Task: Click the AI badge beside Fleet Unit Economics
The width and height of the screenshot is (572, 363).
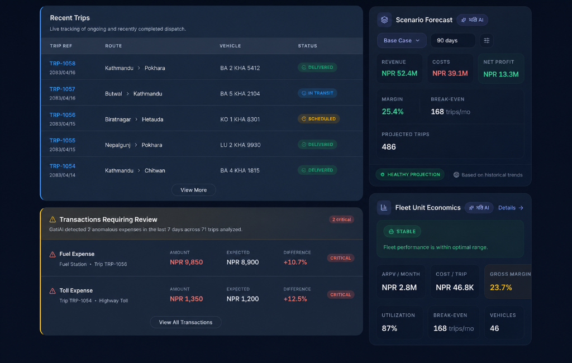Action: click(x=479, y=208)
